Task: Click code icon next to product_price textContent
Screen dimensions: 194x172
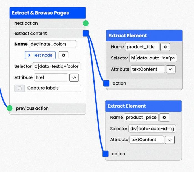Action: [x=170, y=140]
